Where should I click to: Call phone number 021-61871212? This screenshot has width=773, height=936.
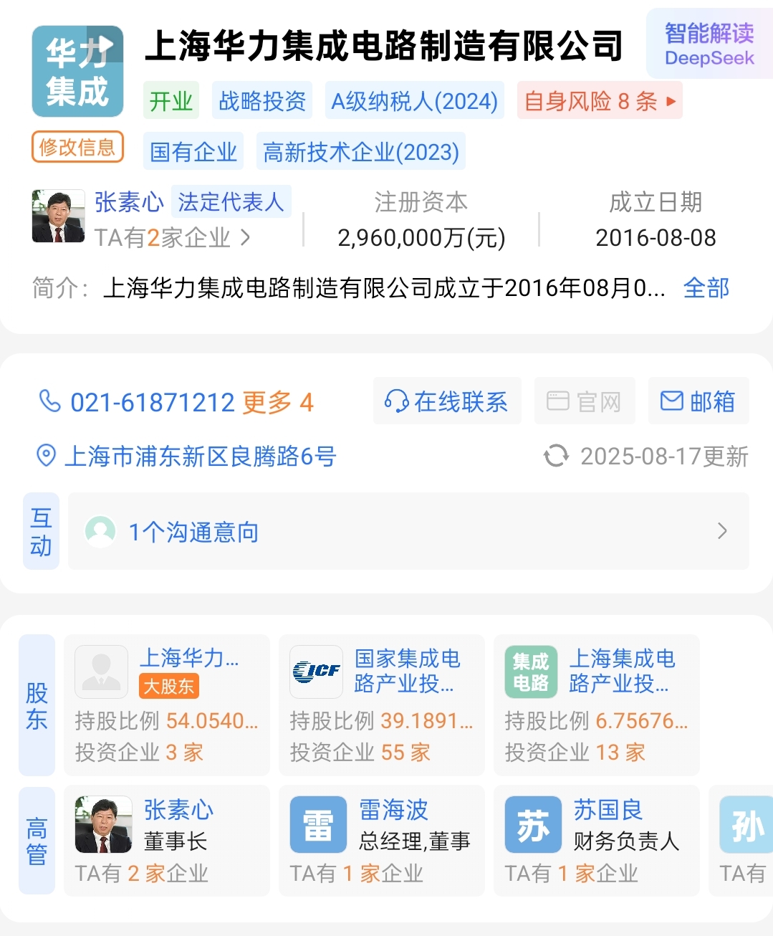click(153, 402)
